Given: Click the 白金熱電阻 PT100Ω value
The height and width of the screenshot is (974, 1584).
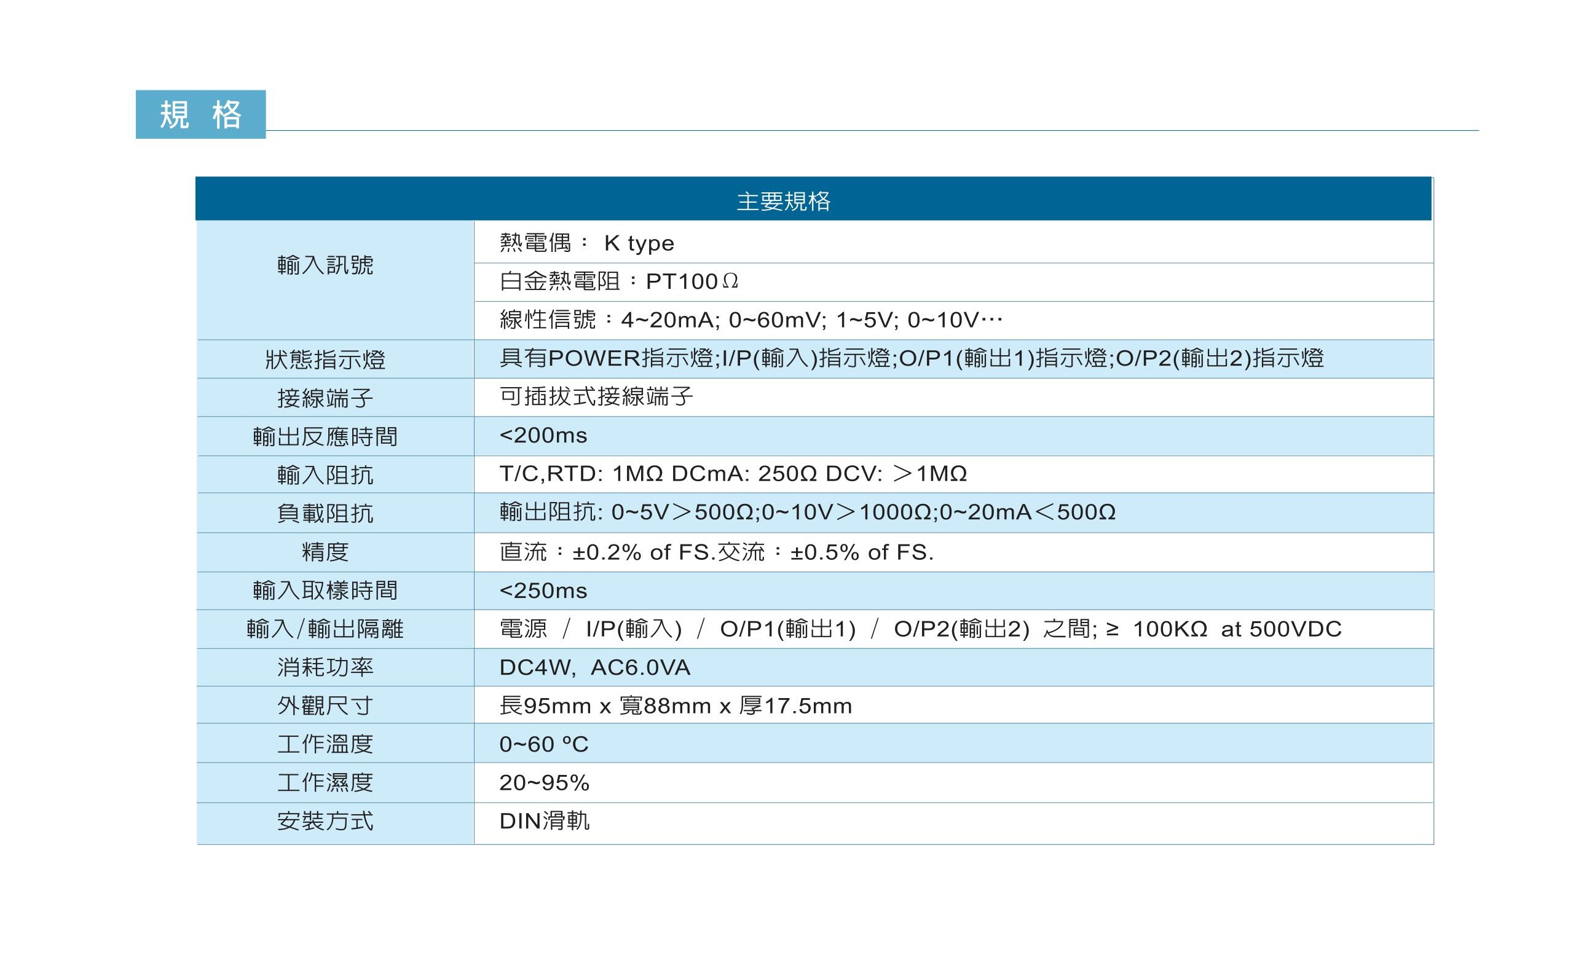Looking at the screenshot, I should click(618, 281).
